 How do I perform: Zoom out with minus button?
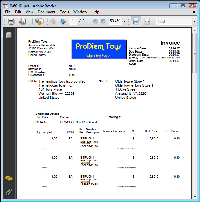[x=95, y=21]
